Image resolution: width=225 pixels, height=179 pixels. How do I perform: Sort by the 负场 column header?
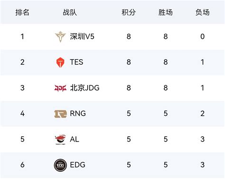202,12
